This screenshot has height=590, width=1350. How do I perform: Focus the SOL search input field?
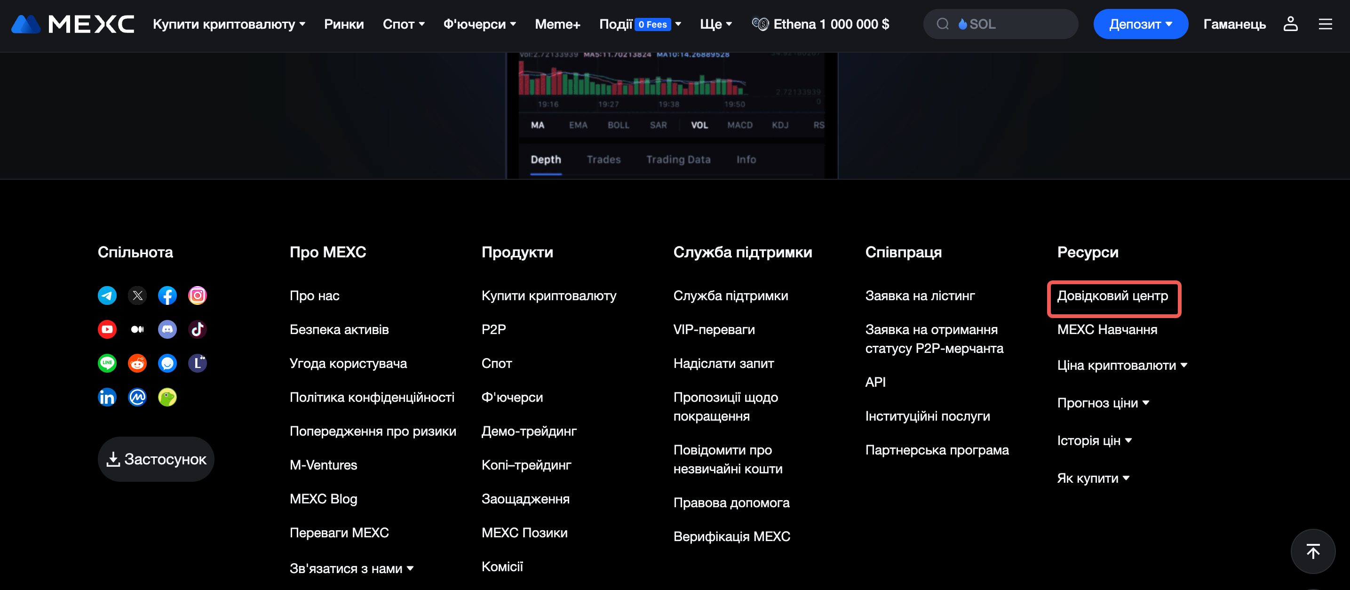pyautogui.click(x=1001, y=24)
